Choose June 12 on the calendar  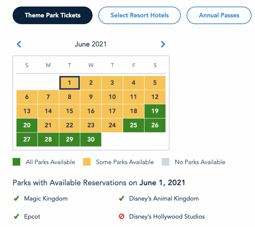[155, 97]
